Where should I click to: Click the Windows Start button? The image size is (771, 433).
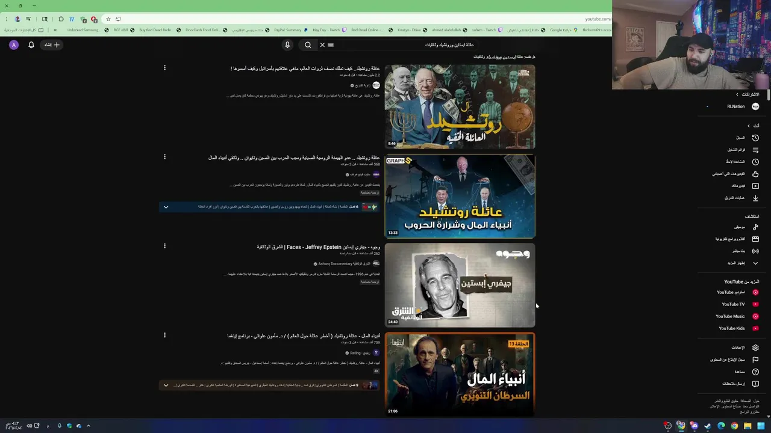click(x=761, y=426)
